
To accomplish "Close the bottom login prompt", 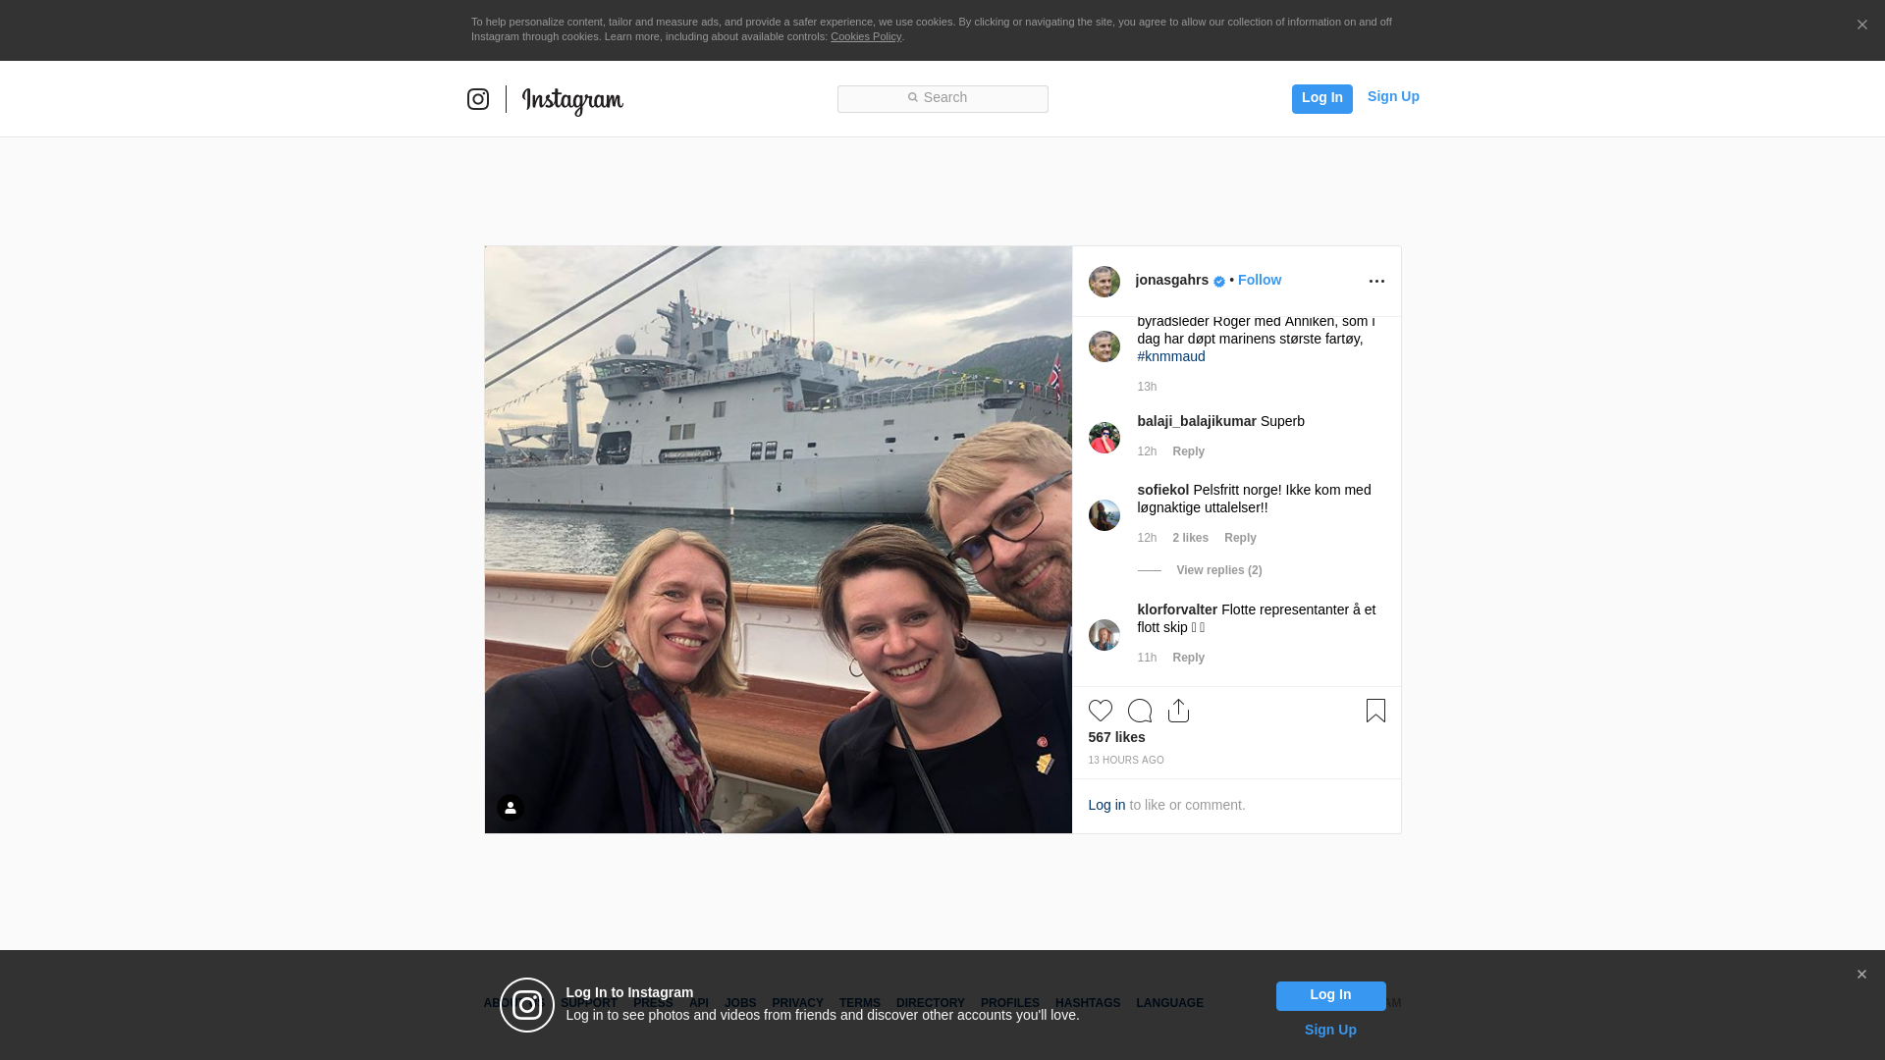I will click(1861, 975).
